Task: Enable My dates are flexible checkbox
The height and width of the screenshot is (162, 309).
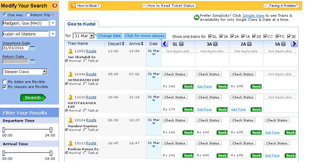Action: click(x=5, y=82)
